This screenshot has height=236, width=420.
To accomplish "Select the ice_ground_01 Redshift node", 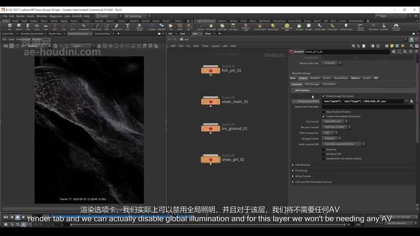I will tap(211, 128).
